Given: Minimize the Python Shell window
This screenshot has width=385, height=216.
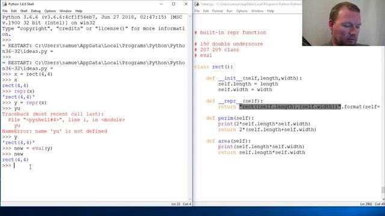Looking at the screenshot, I should tap(161, 4).
